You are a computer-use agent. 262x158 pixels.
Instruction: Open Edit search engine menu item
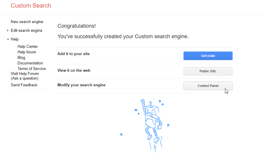tap(26, 30)
